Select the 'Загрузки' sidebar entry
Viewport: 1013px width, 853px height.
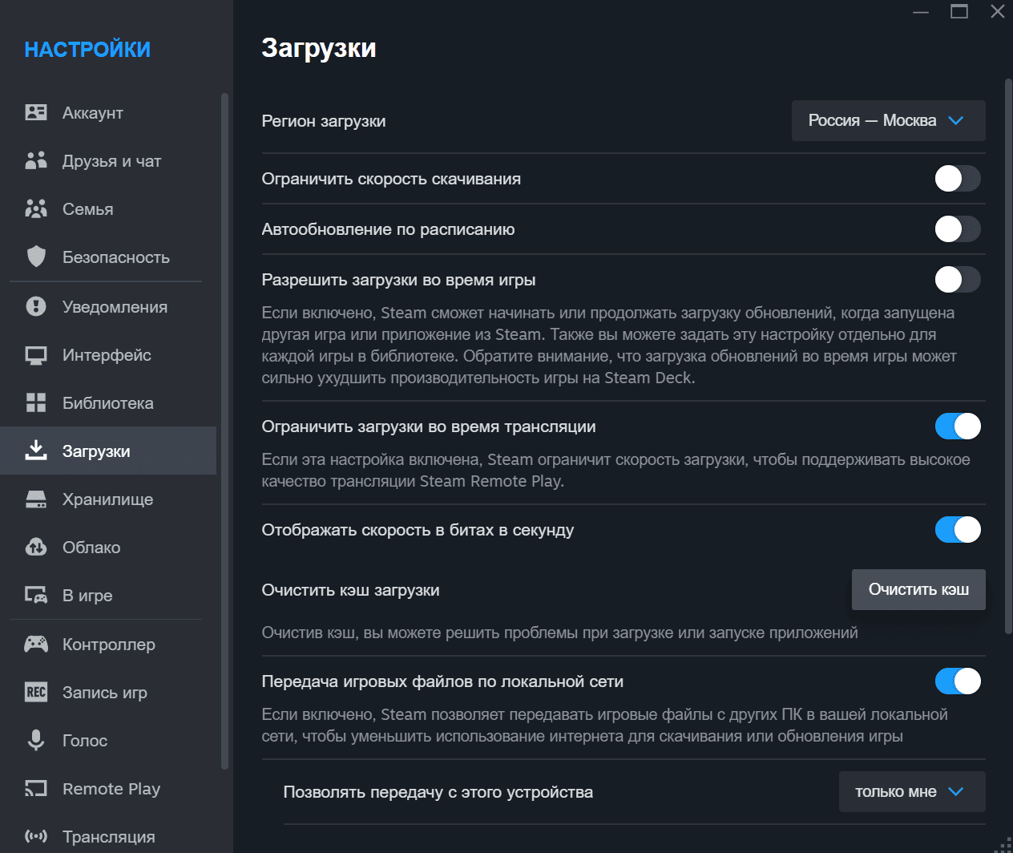[x=108, y=451]
